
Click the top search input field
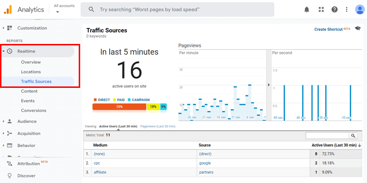177,10
